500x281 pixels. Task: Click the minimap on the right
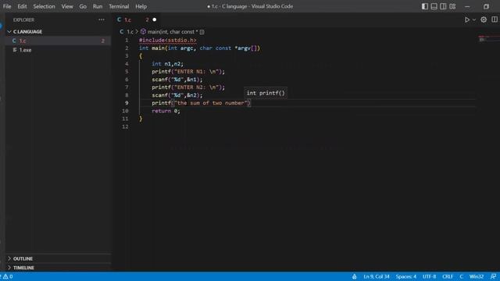pos(488,39)
